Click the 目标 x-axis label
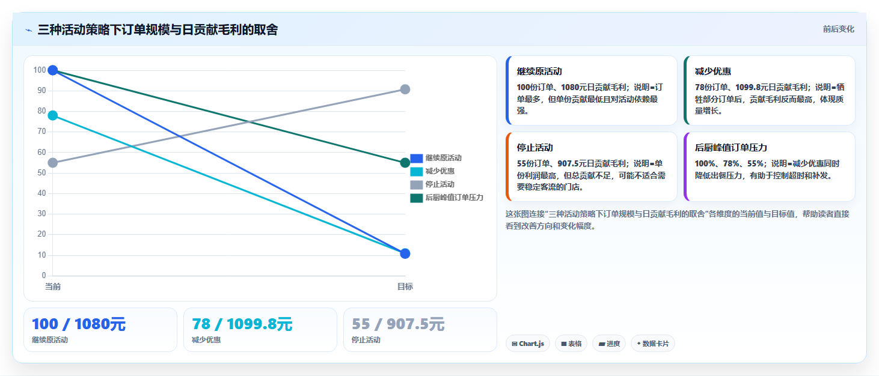This screenshot has width=879, height=376. tap(405, 287)
